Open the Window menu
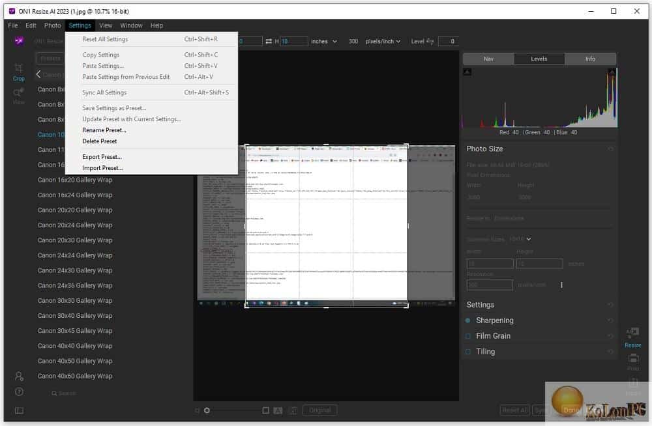 pos(132,25)
